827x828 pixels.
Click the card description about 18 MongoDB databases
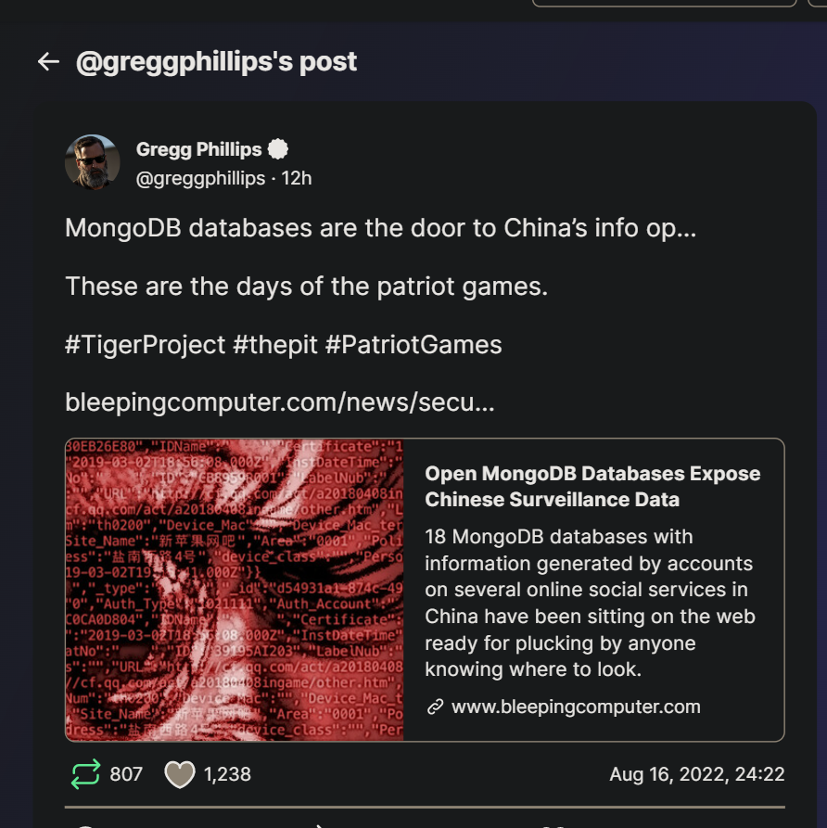coord(590,603)
